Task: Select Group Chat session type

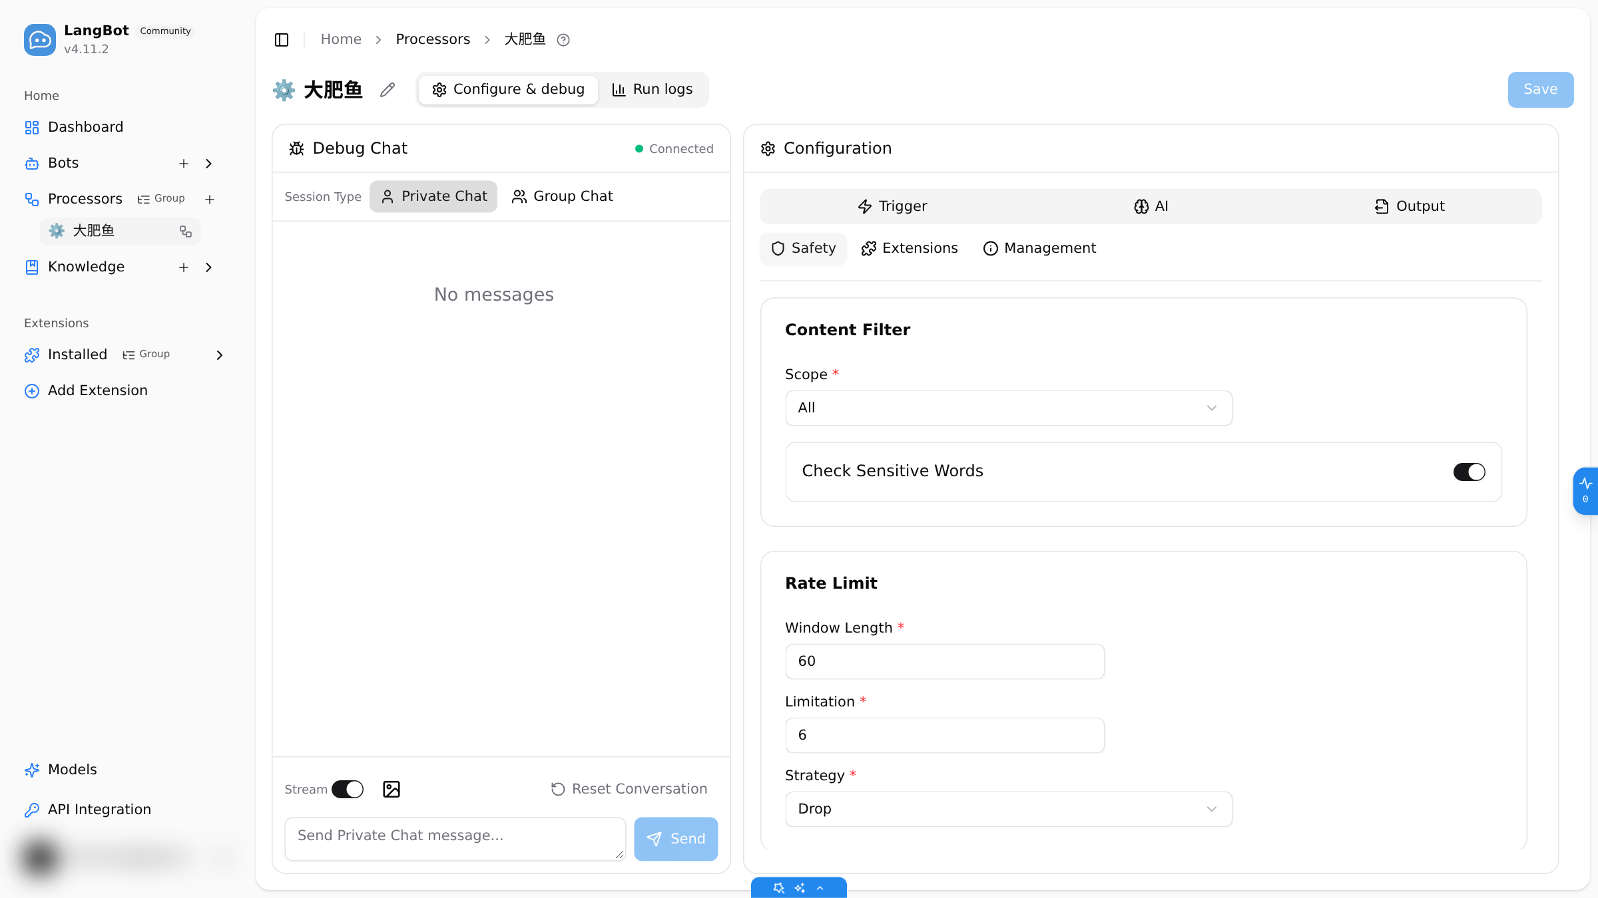Action: [562, 197]
